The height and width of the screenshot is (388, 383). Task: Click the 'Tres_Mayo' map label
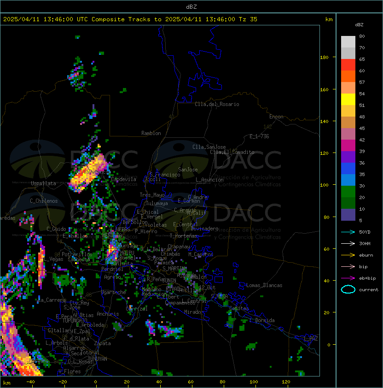(152, 195)
